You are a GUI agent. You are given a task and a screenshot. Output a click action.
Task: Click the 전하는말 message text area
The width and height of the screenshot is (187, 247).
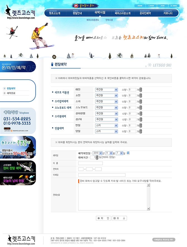tap(112, 197)
